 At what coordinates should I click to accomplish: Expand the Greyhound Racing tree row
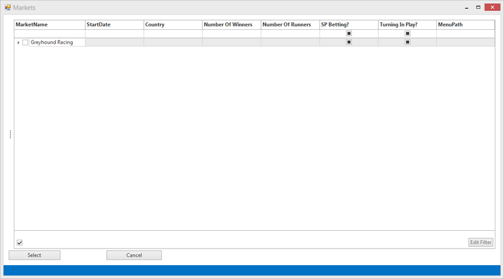click(x=18, y=42)
